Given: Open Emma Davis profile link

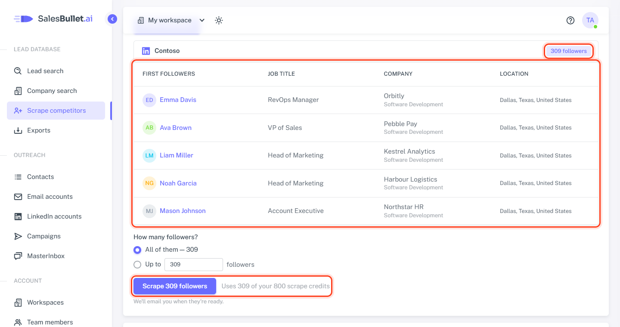Looking at the screenshot, I should pos(178,100).
